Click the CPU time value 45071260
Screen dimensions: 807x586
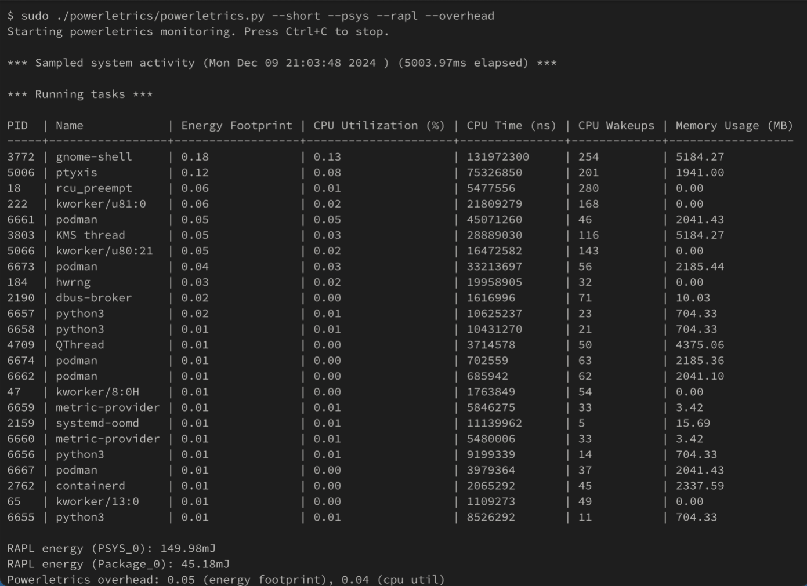coord(494,219)
